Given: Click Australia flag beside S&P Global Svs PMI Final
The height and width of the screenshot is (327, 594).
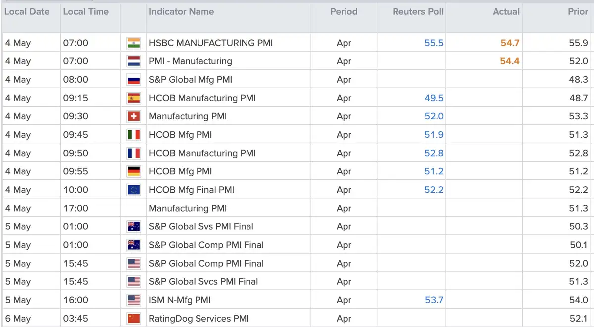Looking at the screenshot, I should pyautogui.click(x=134, y=227).
